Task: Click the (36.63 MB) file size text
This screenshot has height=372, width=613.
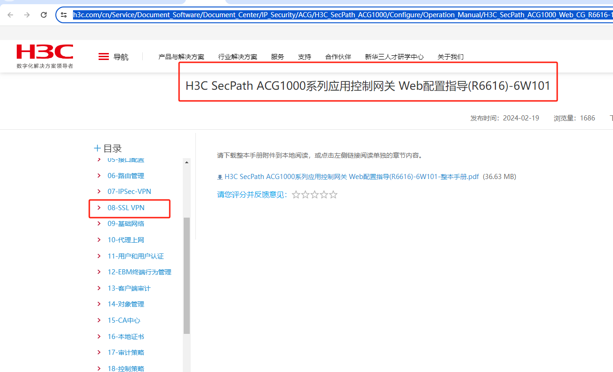Action: tap(500, 177)
